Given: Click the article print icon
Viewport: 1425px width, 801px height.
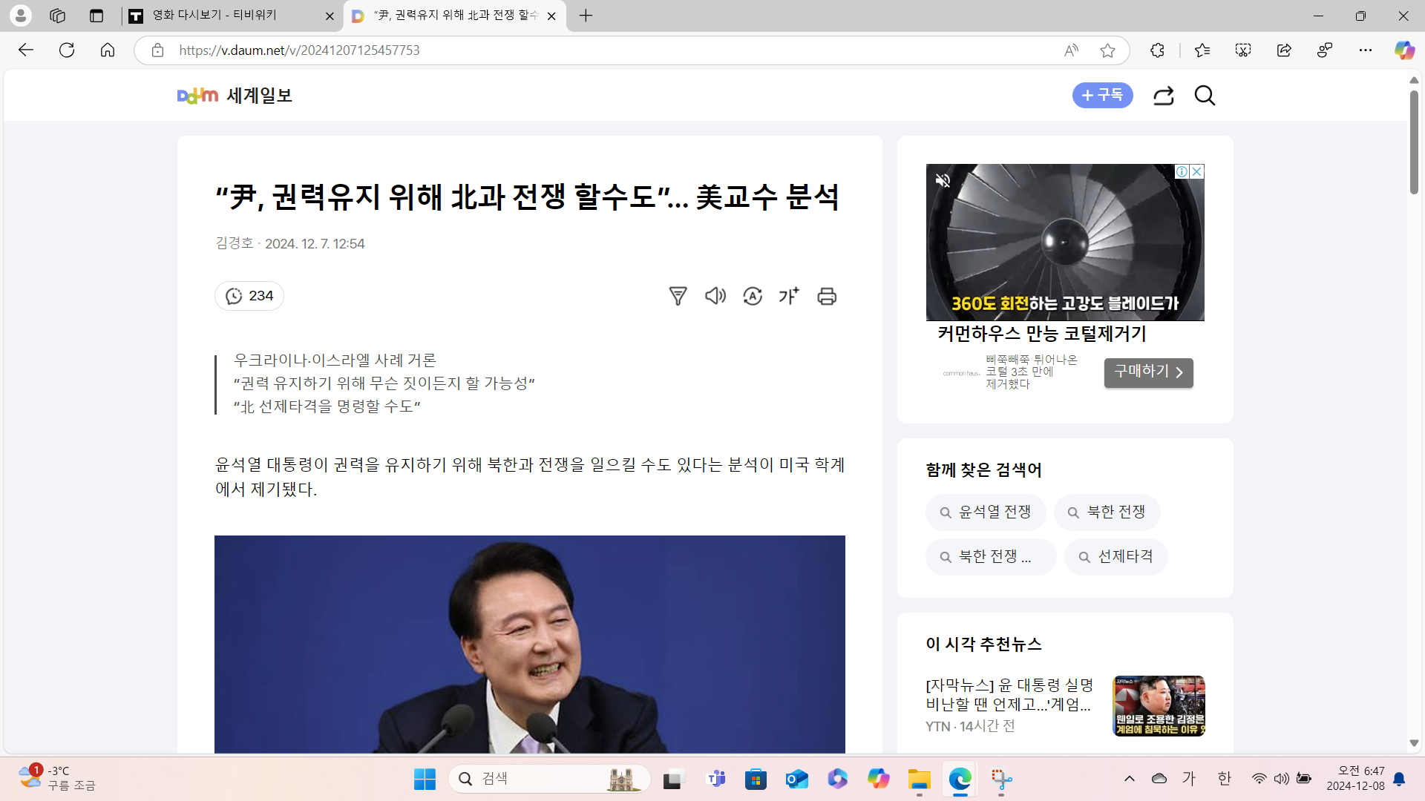Looking at the screenshot, I should click(x=827, y=297).
